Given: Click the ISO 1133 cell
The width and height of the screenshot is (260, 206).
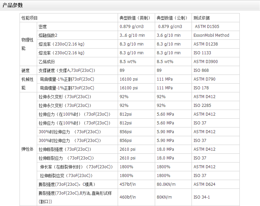Looking at the screenshot, I should [x=215, y=53].
